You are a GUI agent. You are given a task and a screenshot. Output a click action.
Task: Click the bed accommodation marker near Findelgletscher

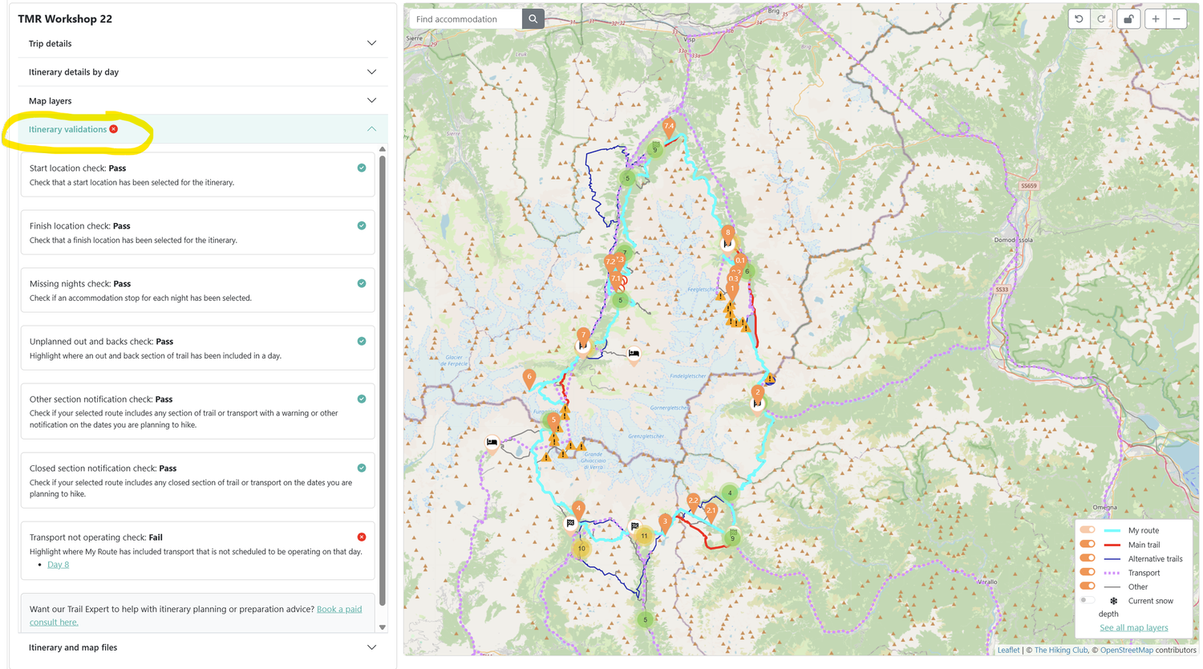634,355
